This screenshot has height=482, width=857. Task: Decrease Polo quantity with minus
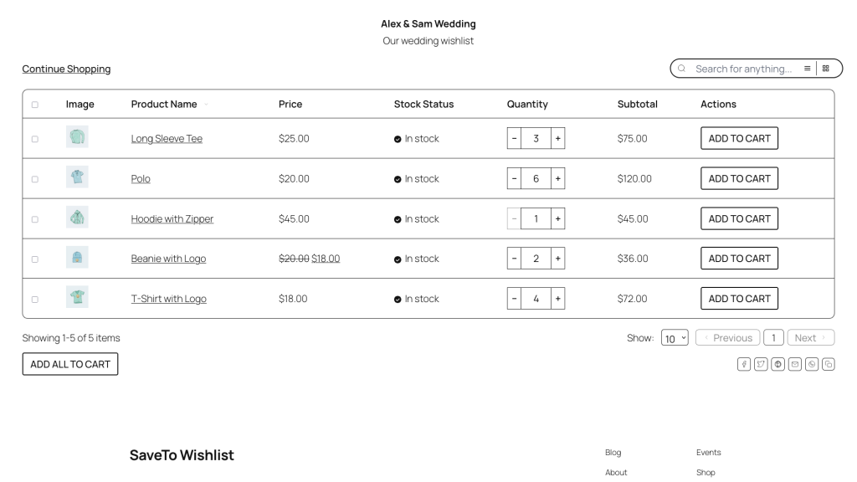[514, 179]
